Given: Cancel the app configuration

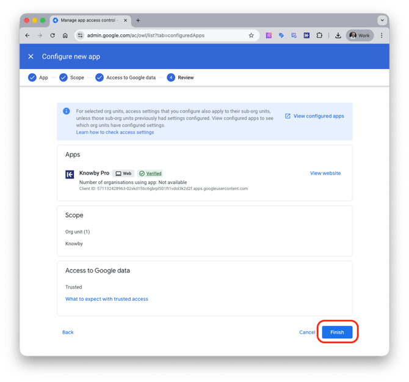Looking at the screenshot, I should [307, 332].
